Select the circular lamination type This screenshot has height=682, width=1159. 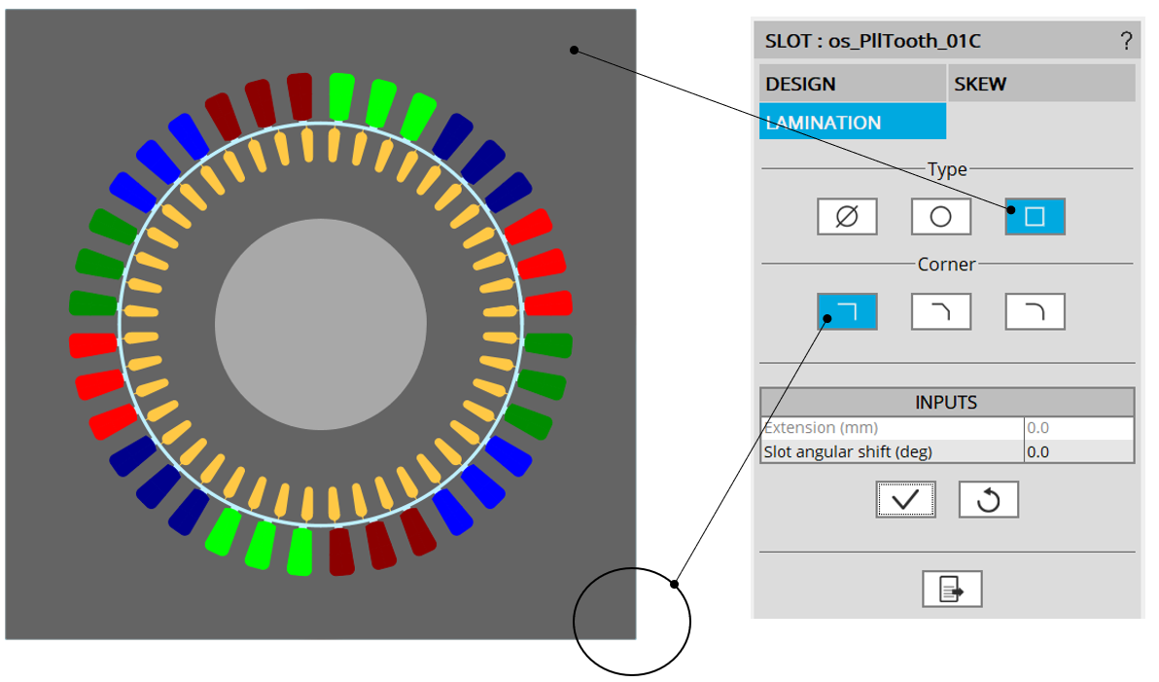point(940,216)
